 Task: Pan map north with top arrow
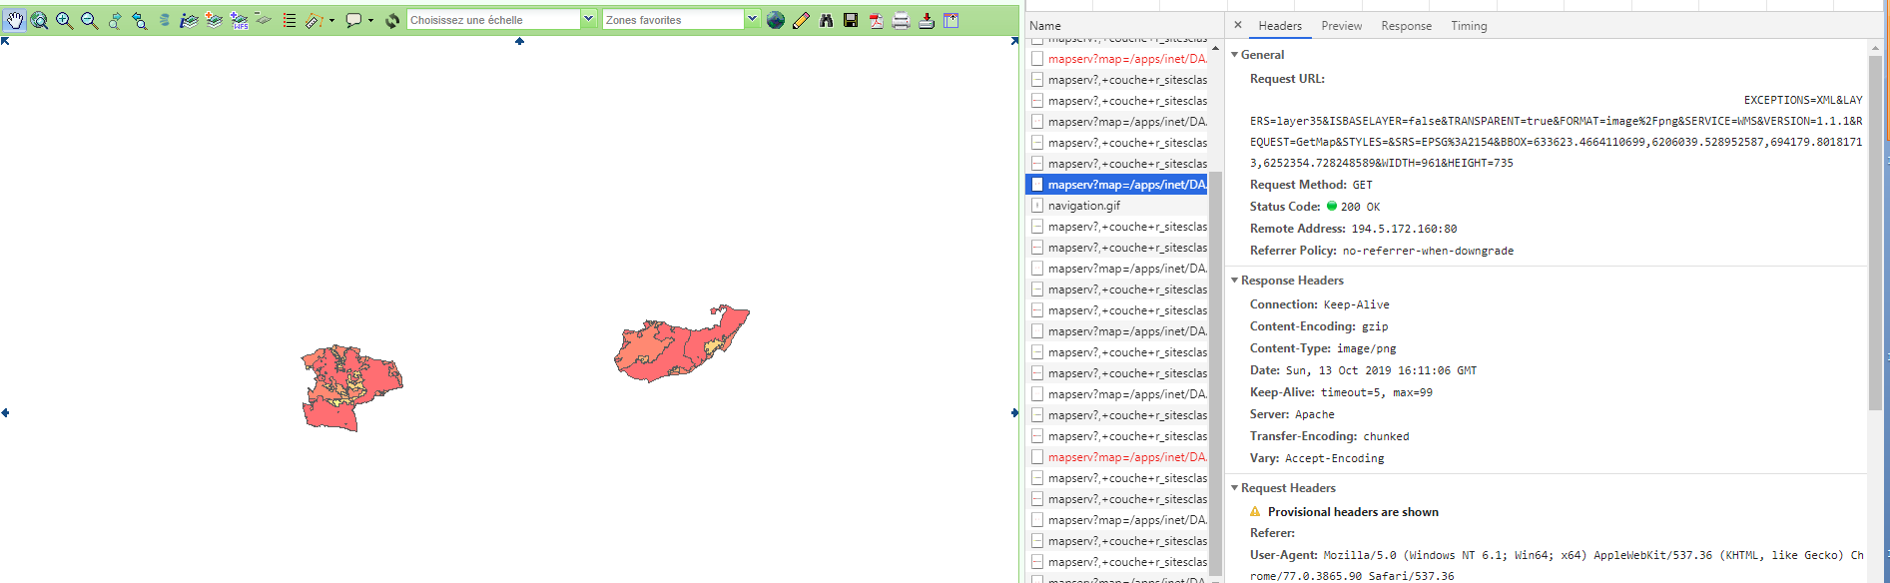click(519, 41)
